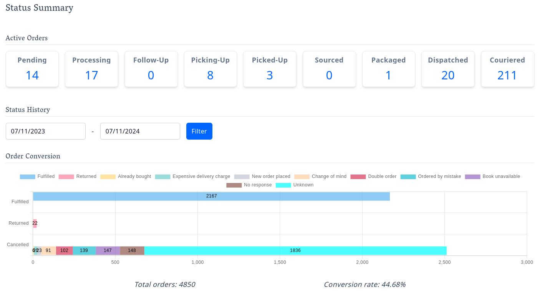Screen dimensions: 547x303
Task: Click the Fulfilled bar showing 2167
Action: (211, 196)
